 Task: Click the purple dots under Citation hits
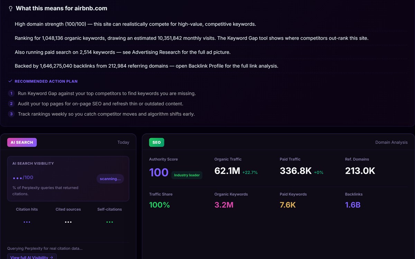click(x=27, y=222)
